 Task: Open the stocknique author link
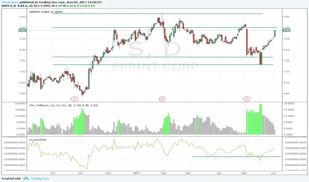[x=10, y=2]
